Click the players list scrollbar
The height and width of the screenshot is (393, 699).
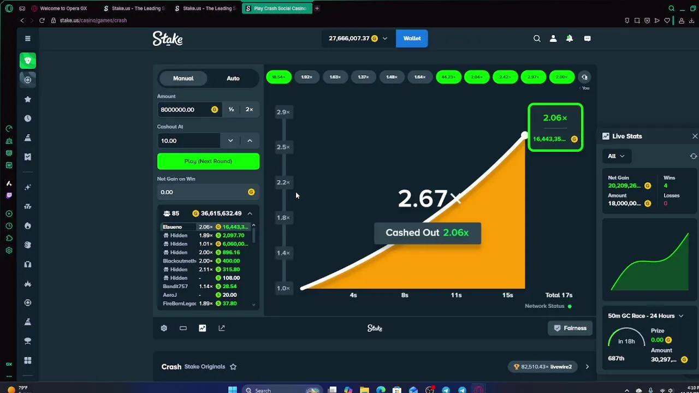pos(253,235)
